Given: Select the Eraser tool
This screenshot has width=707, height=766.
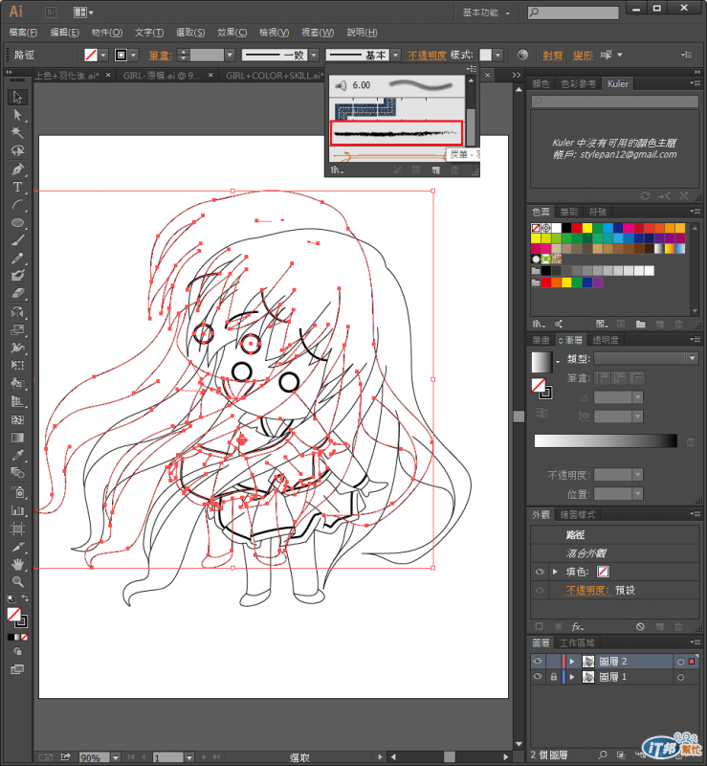Looking at the screenshot, I should [17, 293].
